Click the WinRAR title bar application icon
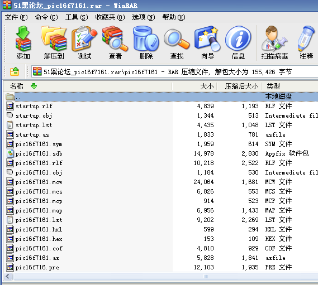The height and width of the screenshot is (285, 318). click(7, 5)
